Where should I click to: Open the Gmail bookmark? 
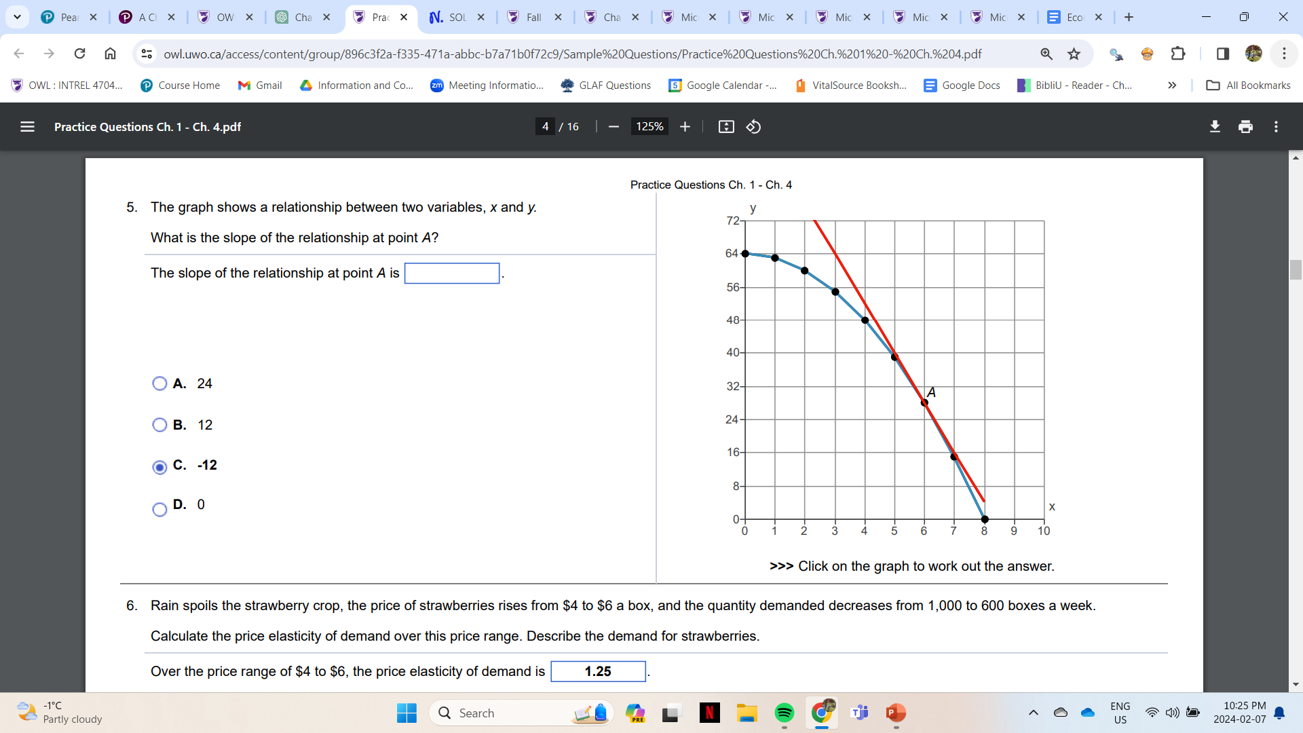(260, 85)
